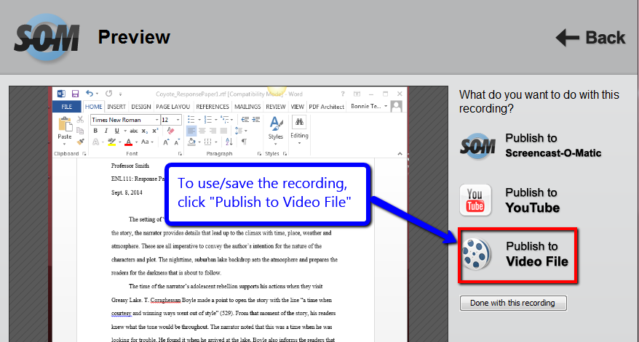Toggle Underline formatting in Word ribbon

click(x=116, y=131)
